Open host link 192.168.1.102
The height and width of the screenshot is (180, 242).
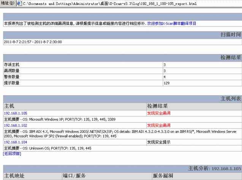[16, 125]
